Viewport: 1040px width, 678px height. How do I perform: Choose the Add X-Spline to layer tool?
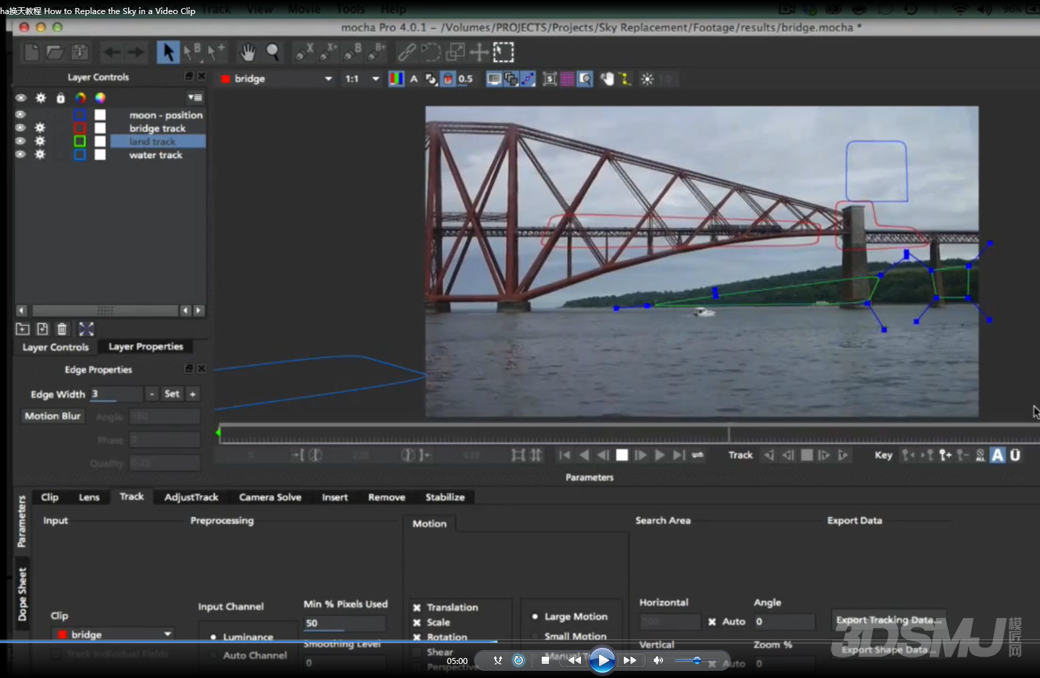point(329,52)
